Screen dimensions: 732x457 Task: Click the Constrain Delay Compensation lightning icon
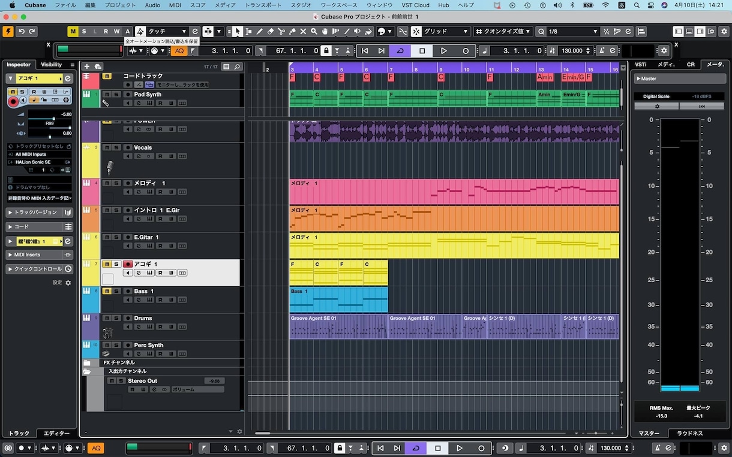(8, 31)
